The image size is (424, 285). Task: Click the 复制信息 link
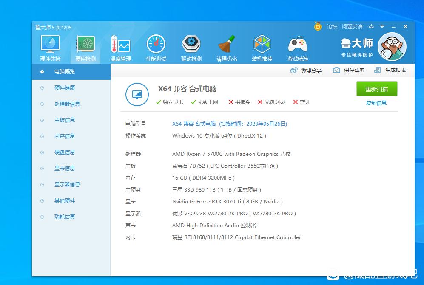[x=376, y=103]
